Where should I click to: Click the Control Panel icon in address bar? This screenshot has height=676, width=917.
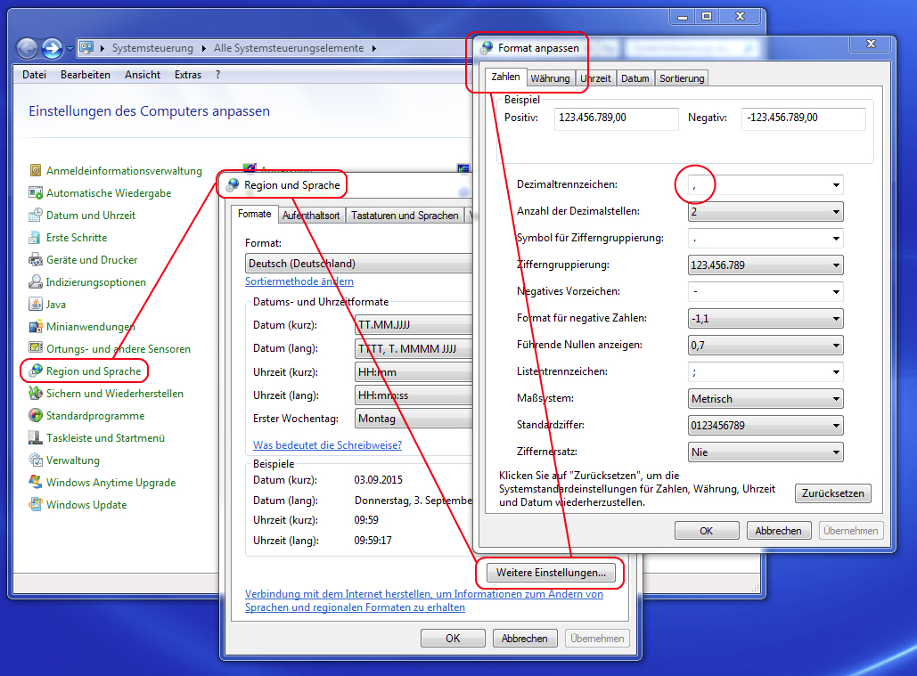coord(86,47)
